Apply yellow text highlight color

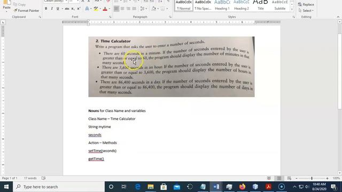pyautogui.click(x=96, y=9)
